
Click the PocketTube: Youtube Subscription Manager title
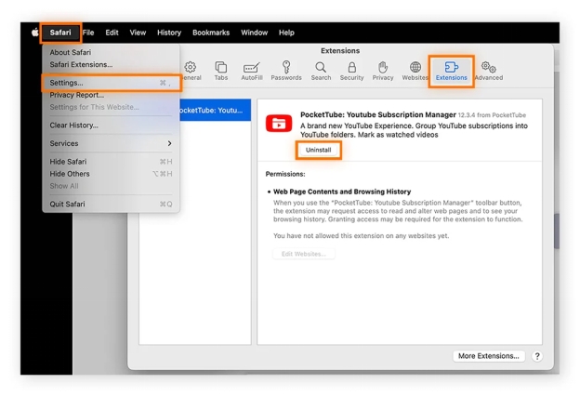pos(378,114)
